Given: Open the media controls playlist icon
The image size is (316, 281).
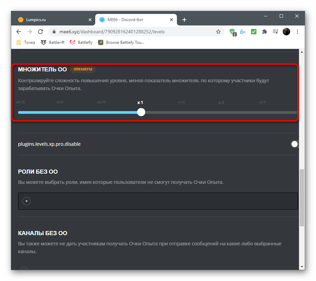Looking at the screenshot, I should 275,32.
